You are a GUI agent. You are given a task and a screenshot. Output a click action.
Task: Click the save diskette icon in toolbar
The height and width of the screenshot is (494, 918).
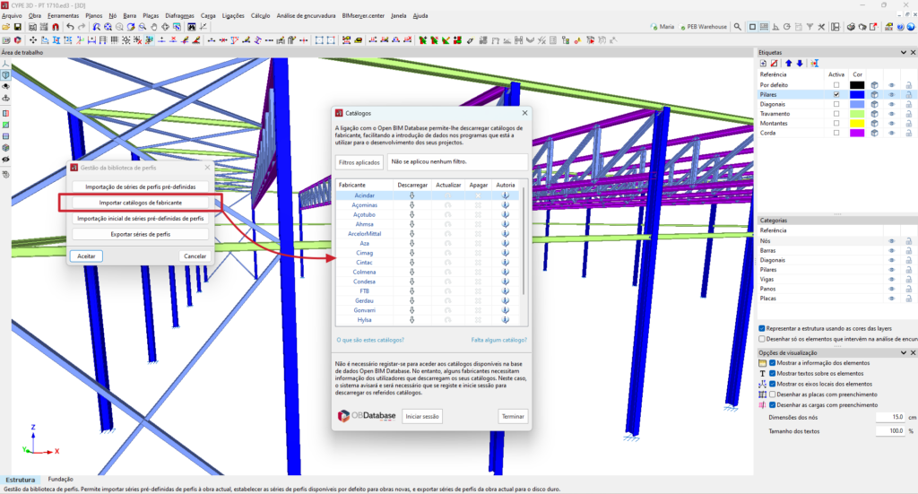[x=18, y=28]
